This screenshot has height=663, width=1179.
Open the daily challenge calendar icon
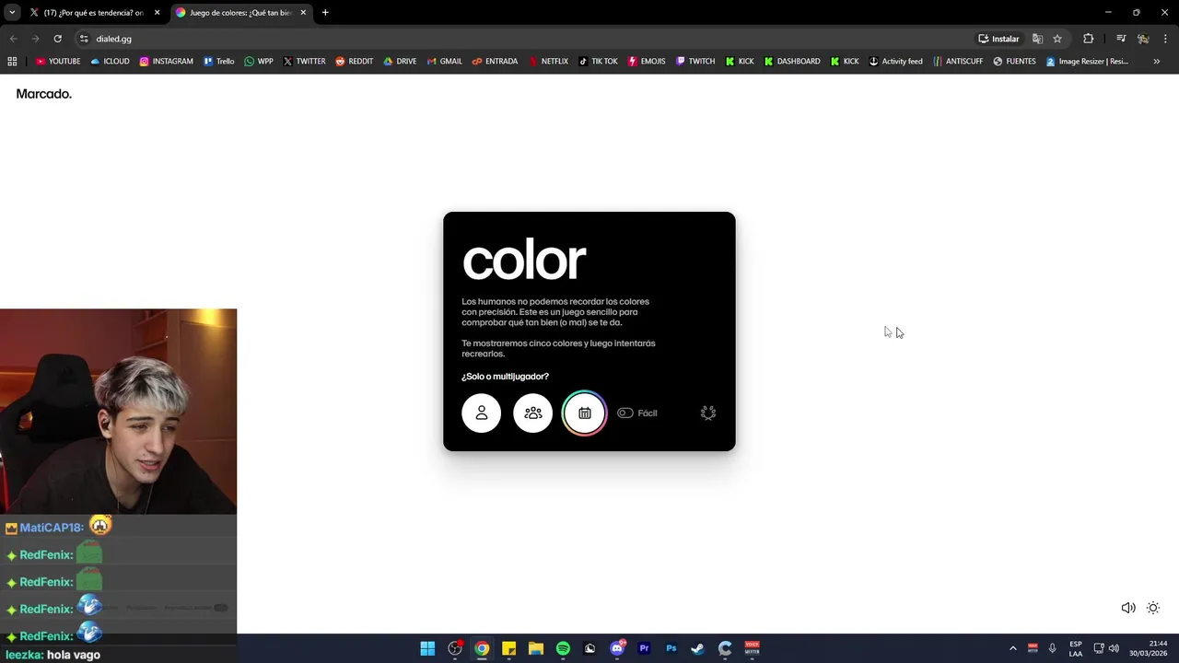pos(584,413)
